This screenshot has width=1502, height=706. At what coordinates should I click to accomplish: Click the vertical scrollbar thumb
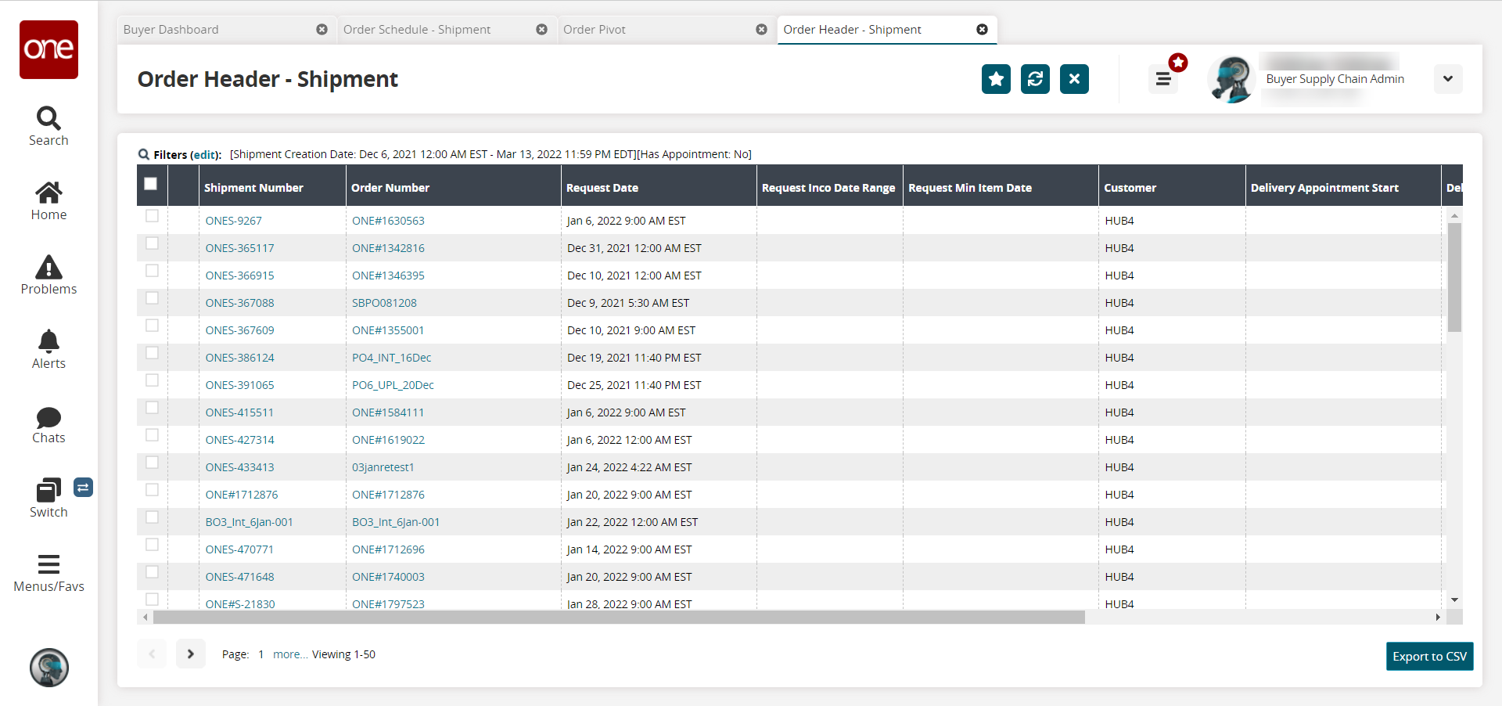[1454, 277]
